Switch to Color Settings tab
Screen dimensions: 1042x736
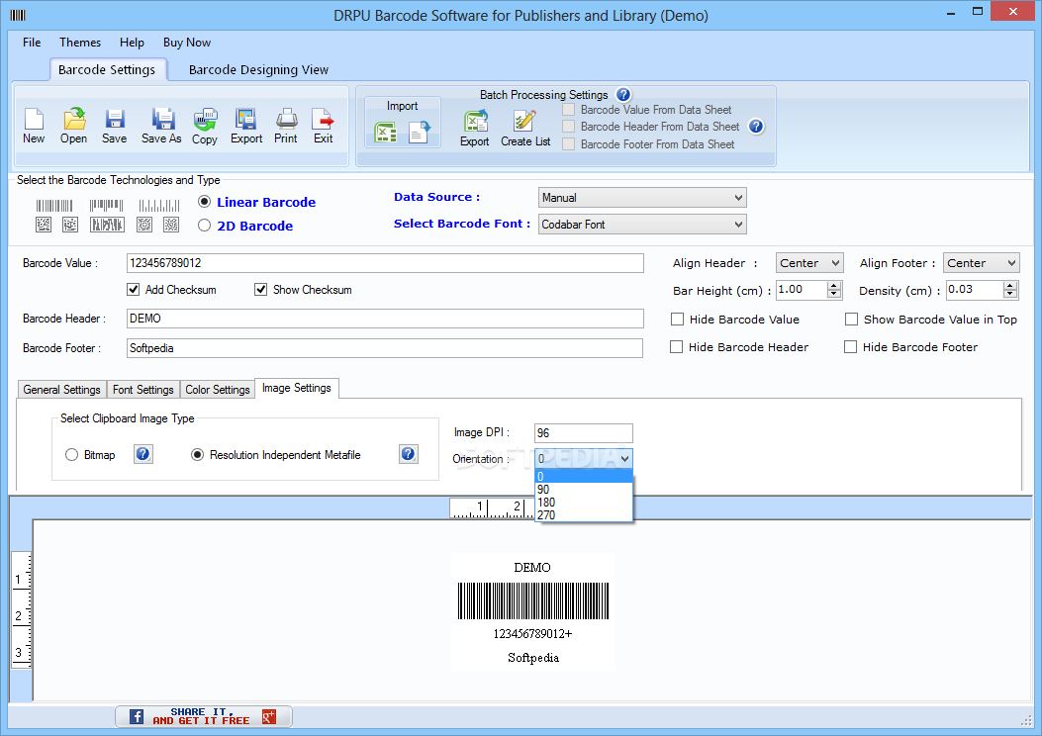pyautogui.click(x=218, y=389)
